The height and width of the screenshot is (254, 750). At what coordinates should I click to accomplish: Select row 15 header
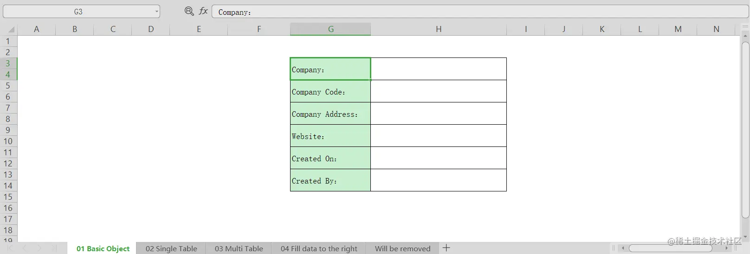tap(8, 197)
